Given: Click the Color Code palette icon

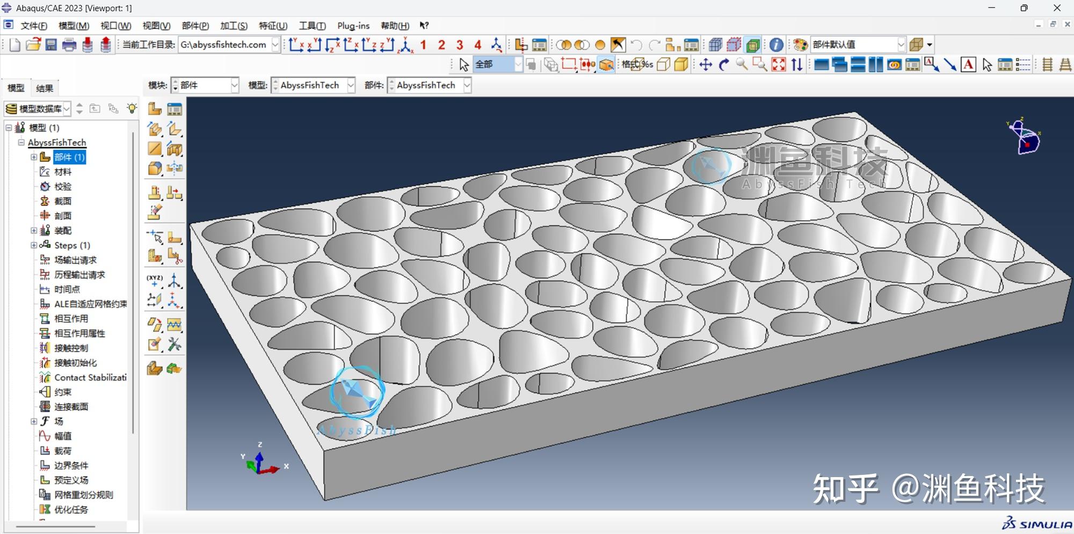Looking at the screenshot, I should (x=801, y=45).
